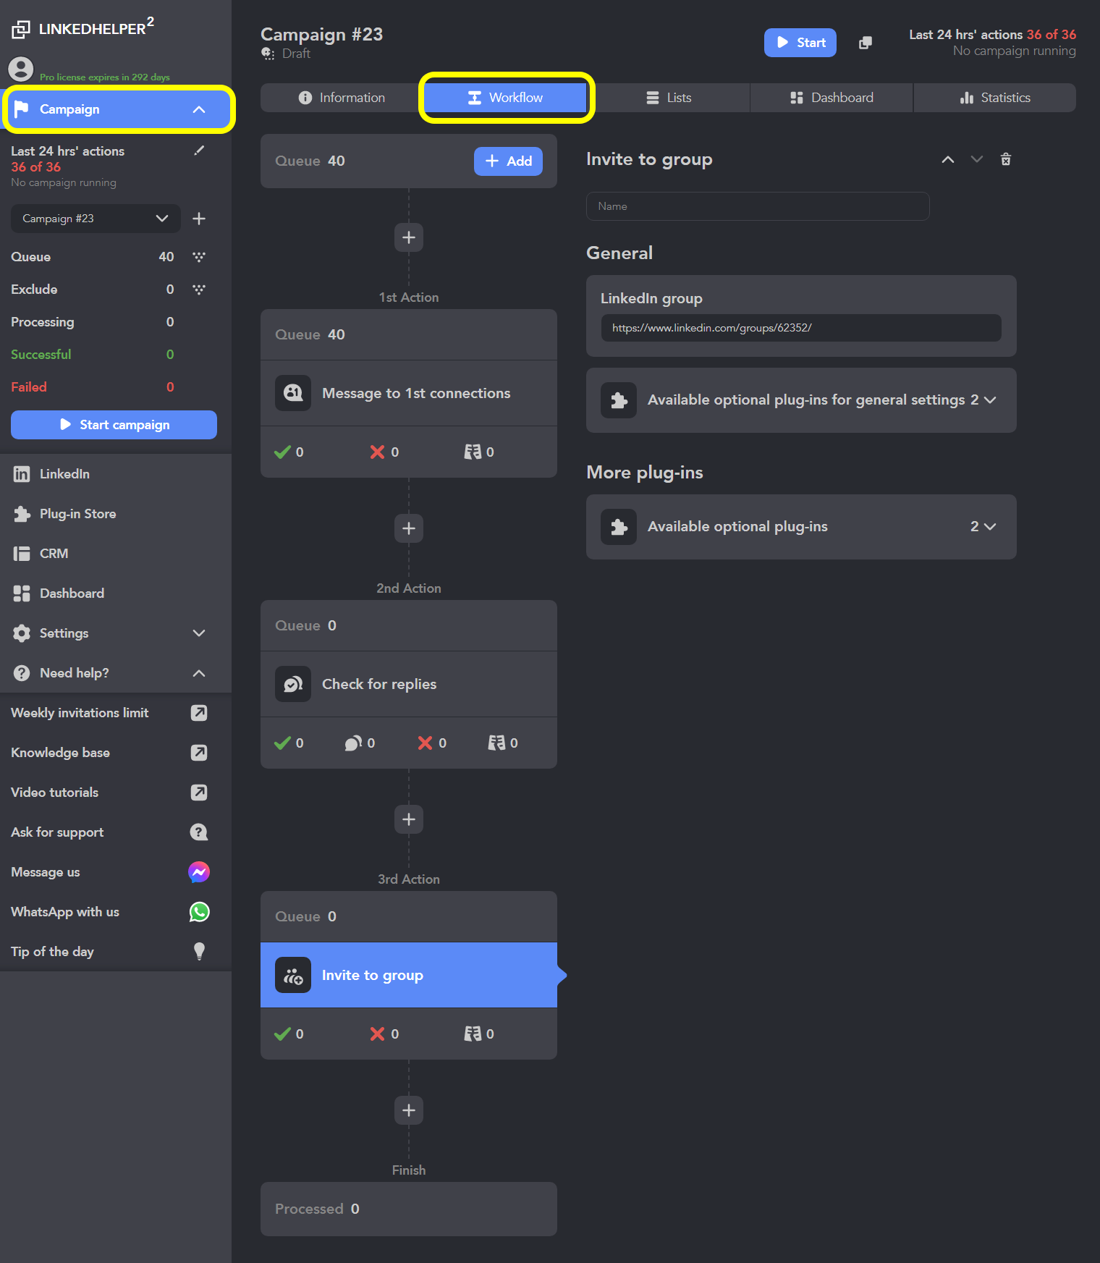Open CRM in the sidebar
Image resolution: width=1100 pixels, height=1263 pixels.
click(x=116, y=554)
